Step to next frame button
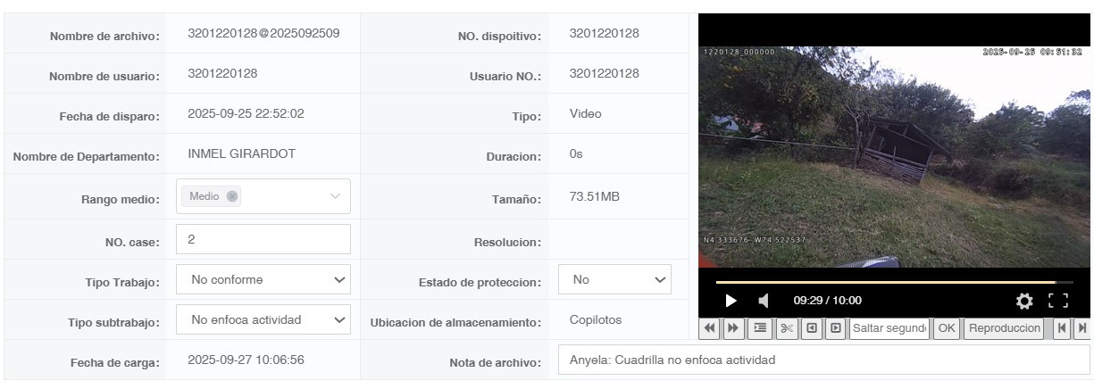 click(835, 327)
